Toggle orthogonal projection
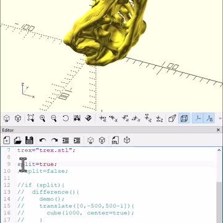 [184, 118]
